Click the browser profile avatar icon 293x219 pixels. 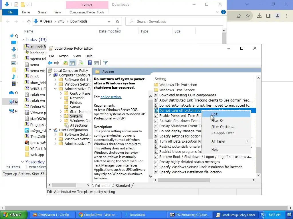pos(278,16)
